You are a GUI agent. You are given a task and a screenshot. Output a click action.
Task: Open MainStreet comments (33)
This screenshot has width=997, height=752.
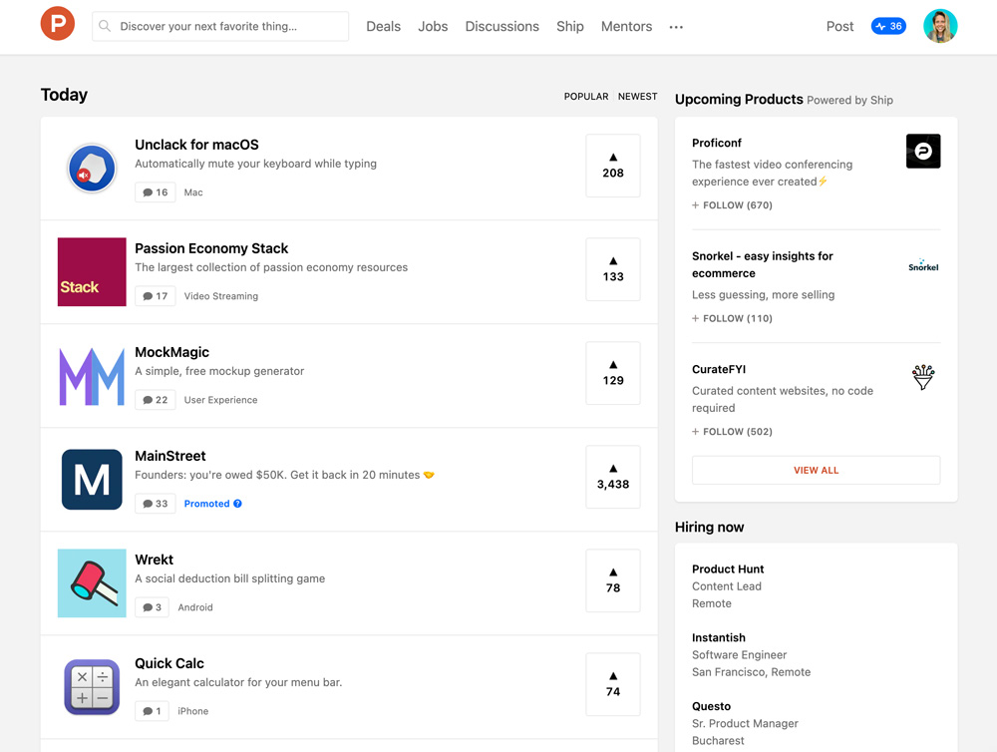coord(156,504)
